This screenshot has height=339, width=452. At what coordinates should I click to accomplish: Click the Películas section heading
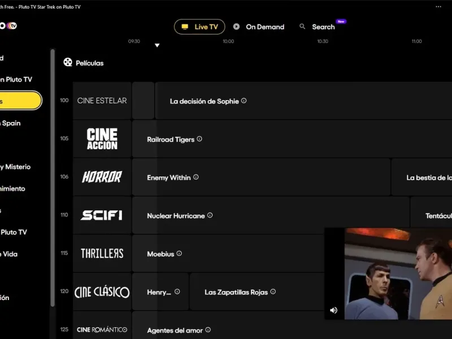[x=90, y=63]
